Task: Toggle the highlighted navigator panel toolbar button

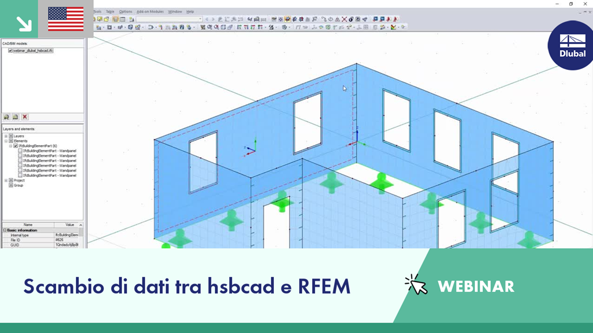Action: tap(115, 19)
